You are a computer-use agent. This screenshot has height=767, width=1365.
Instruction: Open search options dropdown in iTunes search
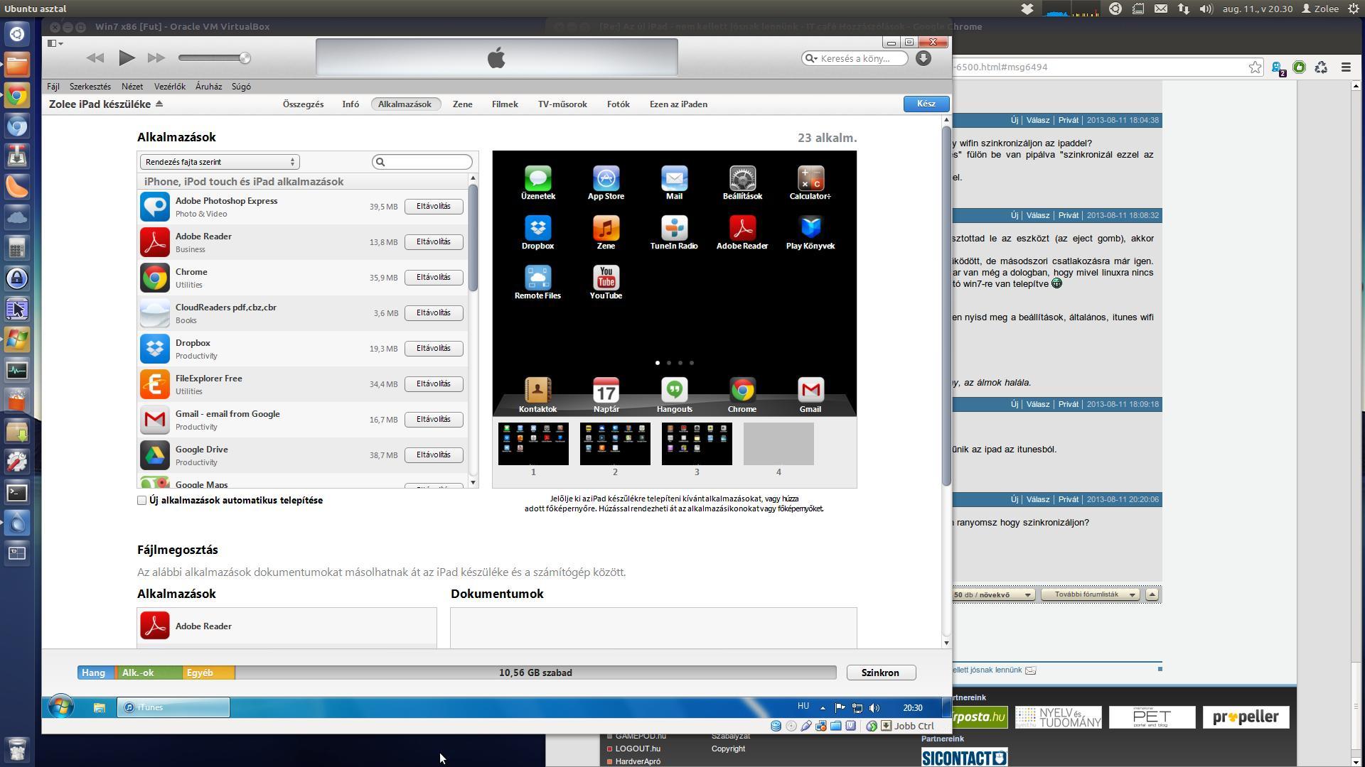coord(810,58)
